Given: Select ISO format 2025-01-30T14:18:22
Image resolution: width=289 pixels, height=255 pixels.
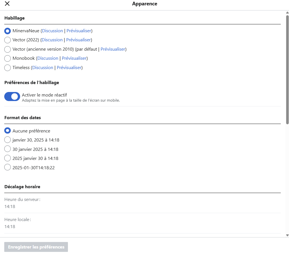Looking at the screenshot, I should [7, 167].
